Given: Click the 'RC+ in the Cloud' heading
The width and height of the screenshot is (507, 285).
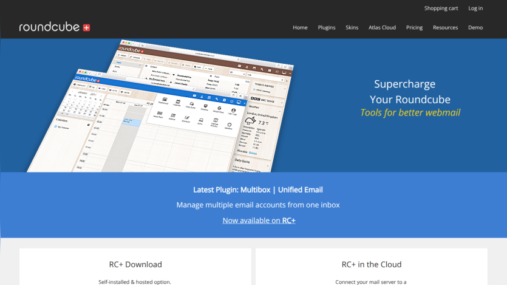Looking at the screenshot, I should coord(372,264).
